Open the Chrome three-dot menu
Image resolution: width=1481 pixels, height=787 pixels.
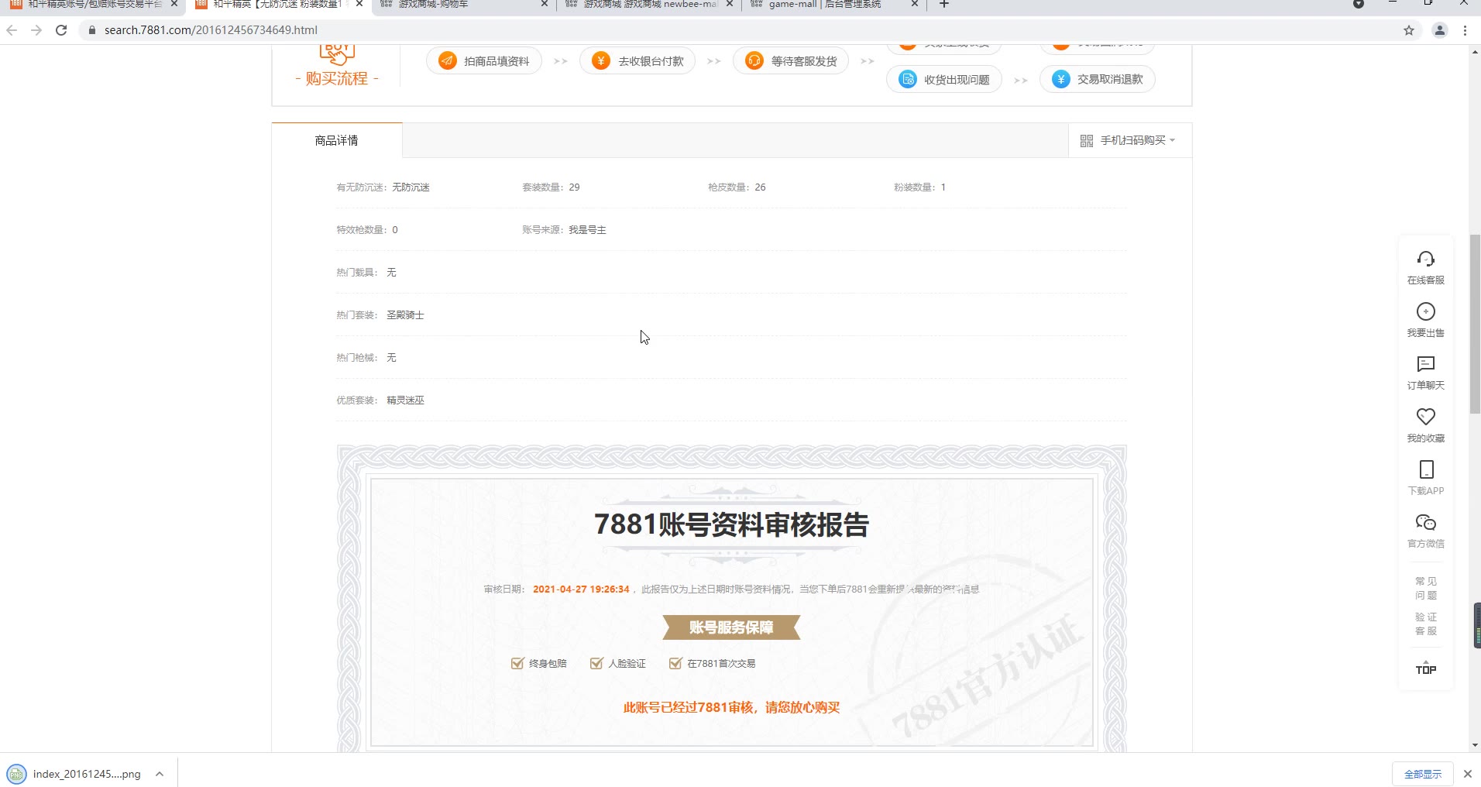[x=1465, y=30]
